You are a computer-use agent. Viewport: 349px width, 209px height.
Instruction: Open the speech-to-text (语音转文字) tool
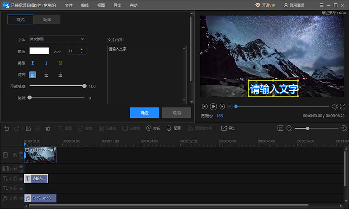(200, 128)
